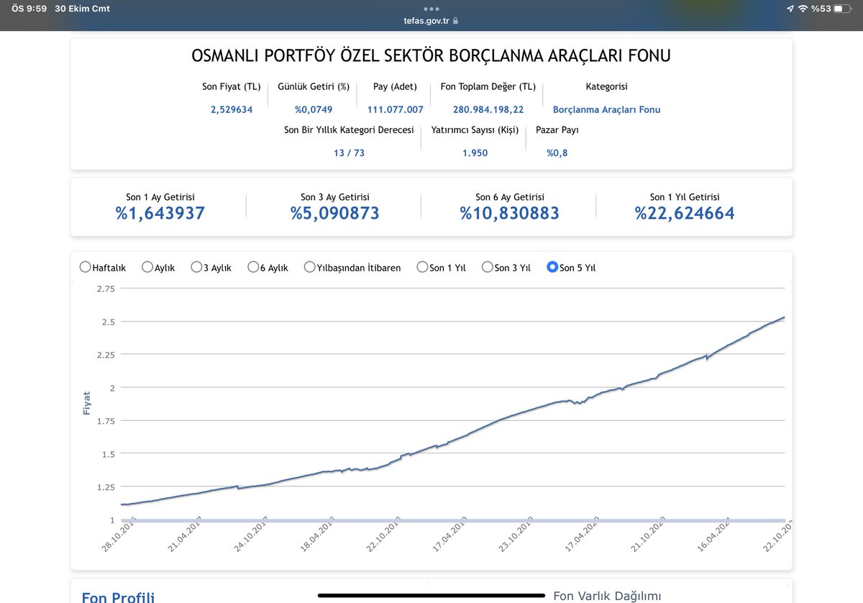The image size is (863, 603).
Task: Click the 1-month return %1,643937
Action: pyautogui.click(x=160, y=214)
